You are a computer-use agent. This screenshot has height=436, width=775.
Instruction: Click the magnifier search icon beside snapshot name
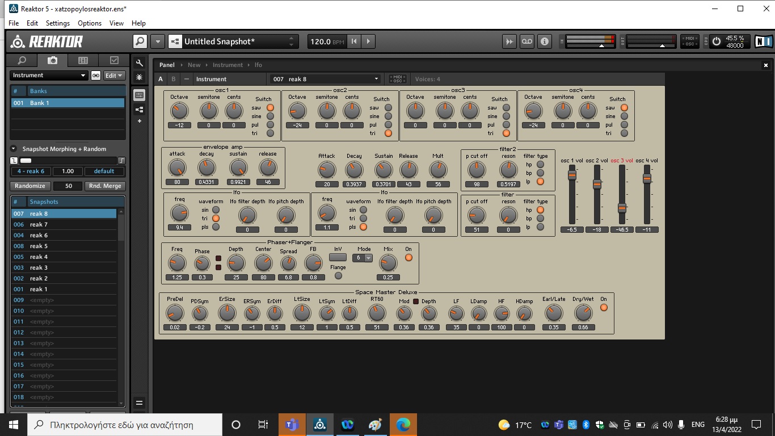click(140, 41)
